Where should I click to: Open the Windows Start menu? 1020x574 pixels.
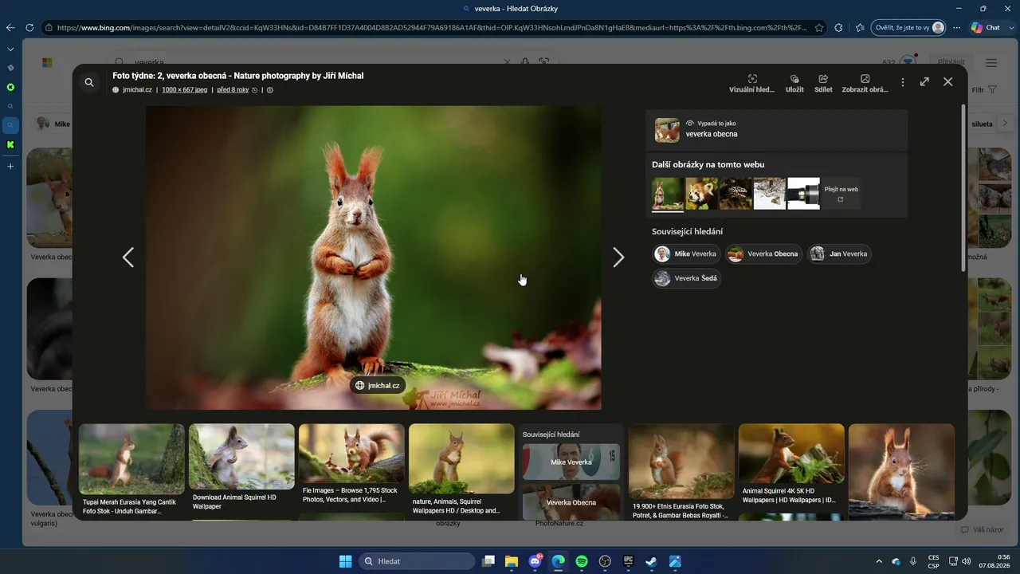[x=345, y=561]
